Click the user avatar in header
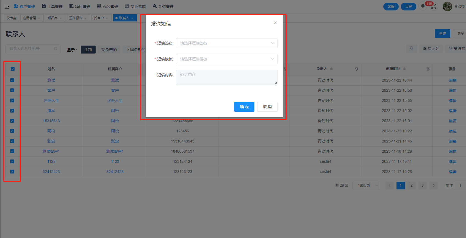 point(447,6)
